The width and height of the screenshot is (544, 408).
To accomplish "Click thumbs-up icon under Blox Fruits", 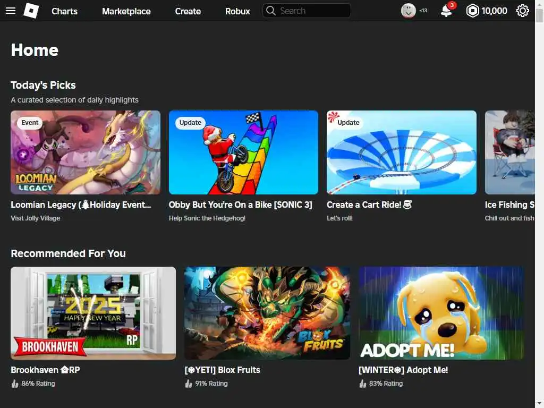I will coord(189,384).
